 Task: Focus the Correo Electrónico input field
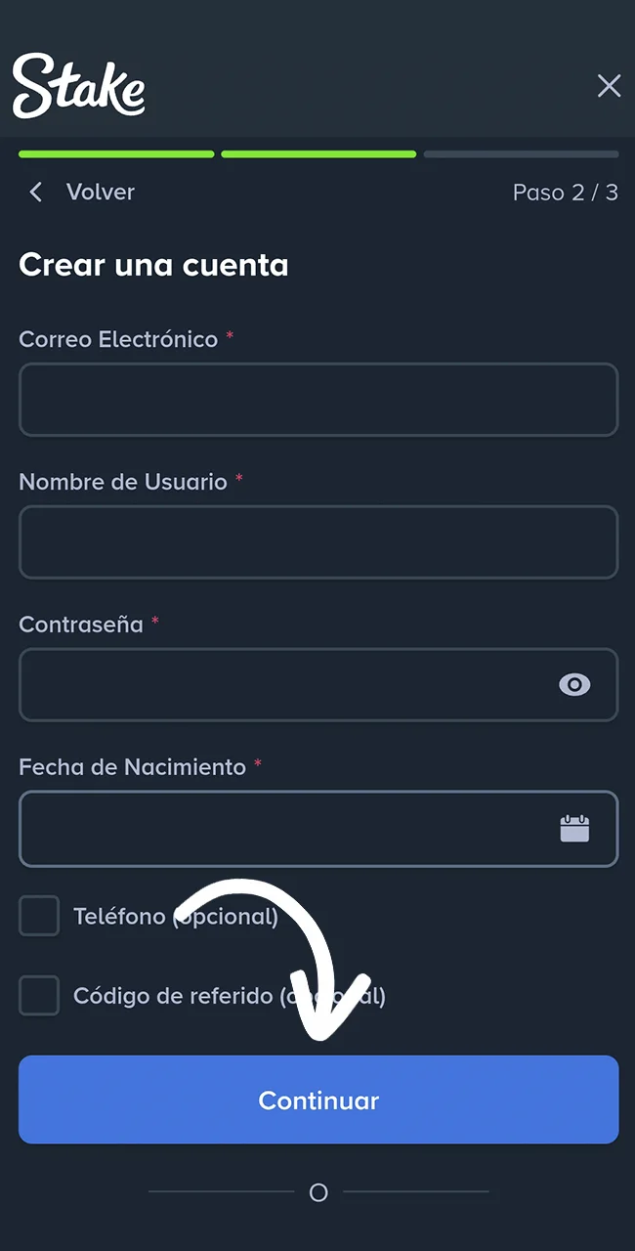click(318, 399)
